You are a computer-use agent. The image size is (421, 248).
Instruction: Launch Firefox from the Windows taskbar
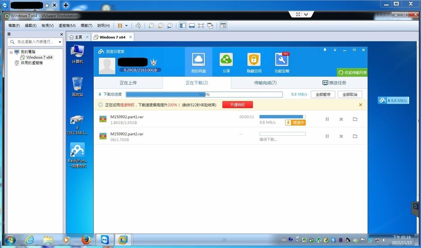tap(86, 240)
